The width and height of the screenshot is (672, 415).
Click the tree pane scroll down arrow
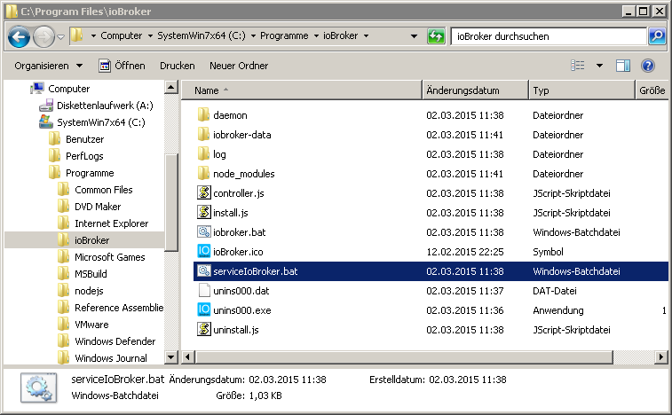(171, 356)
